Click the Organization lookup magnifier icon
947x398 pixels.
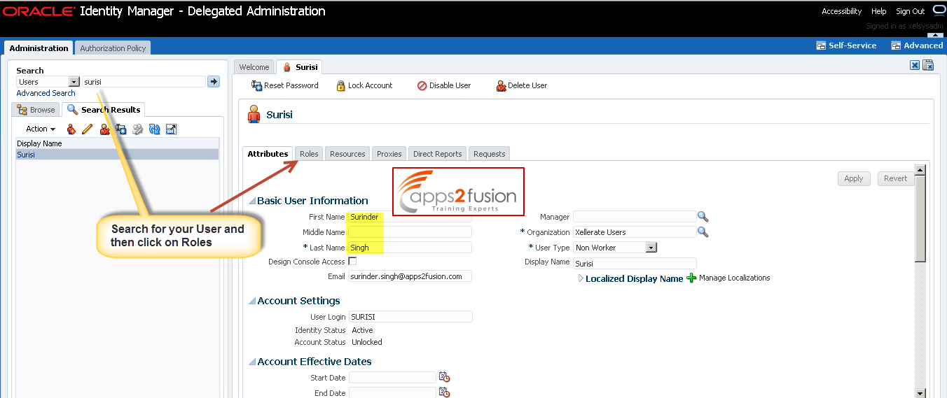pyautogui.click(x=703, y=232)
